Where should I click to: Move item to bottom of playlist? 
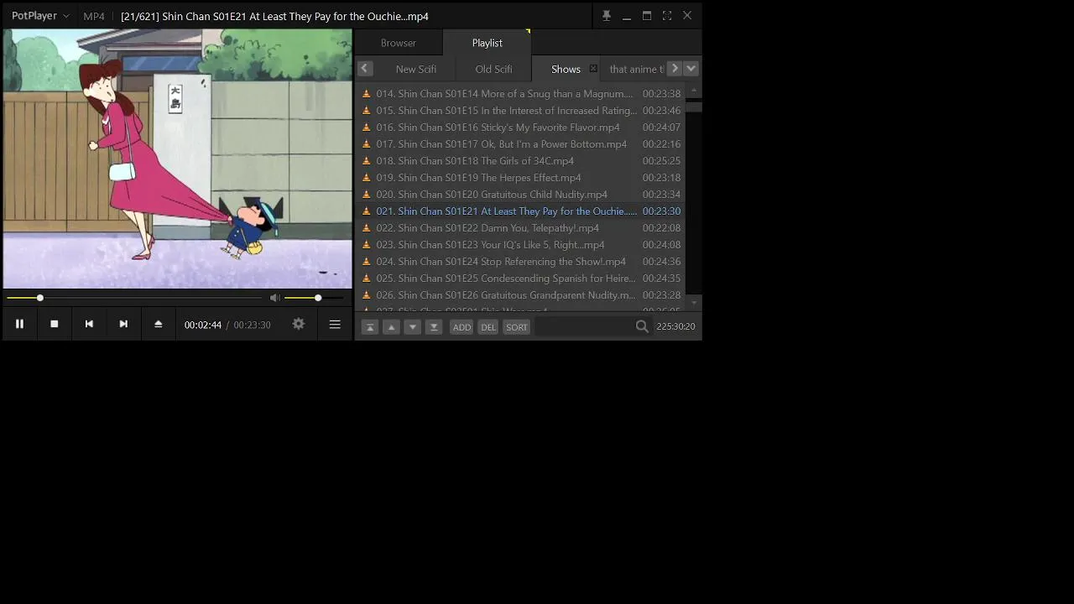pos(434,327)
